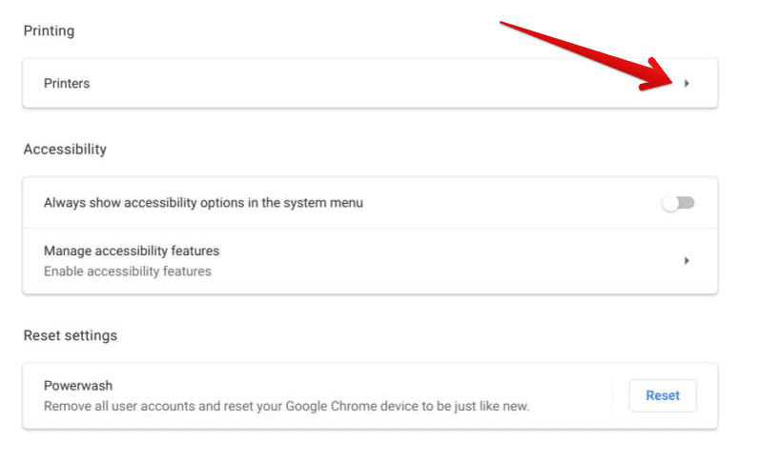Click the white knob of the accessibility toggle

(670, 203)
